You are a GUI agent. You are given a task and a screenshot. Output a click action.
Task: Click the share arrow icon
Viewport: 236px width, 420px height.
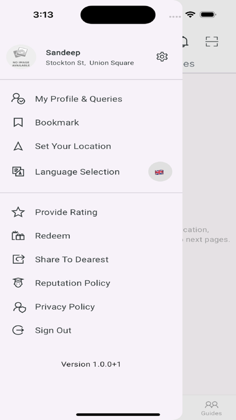coord(18,259)
